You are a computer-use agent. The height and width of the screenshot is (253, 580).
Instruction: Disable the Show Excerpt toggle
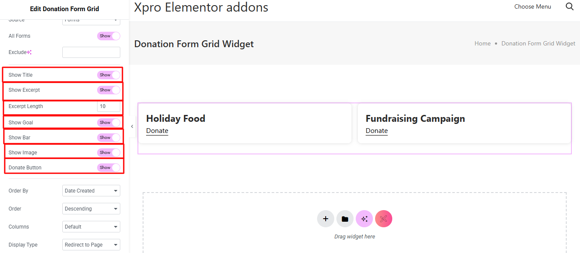[x=108, y=90]
